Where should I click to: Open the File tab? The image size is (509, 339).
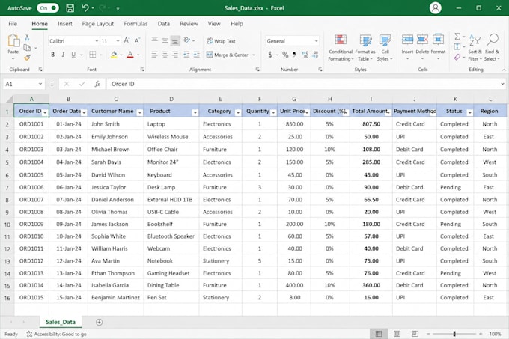[13, 24]
